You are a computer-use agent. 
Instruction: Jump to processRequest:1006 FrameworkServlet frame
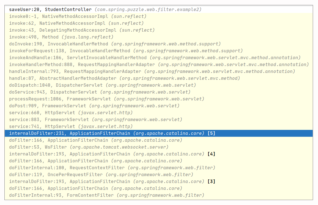pyautogui.click(x=107, y=99)
